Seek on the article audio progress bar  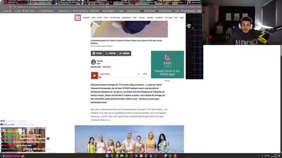click(123, 77)
